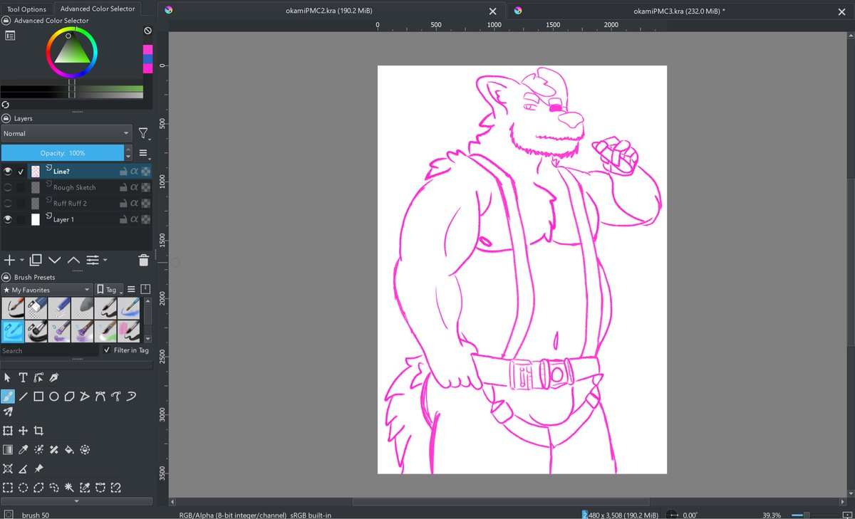855x519 pixels.
Task: Move layer down with down chevron
Action: (x=54, y=261)
